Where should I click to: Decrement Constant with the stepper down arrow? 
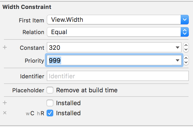[186, 50]
